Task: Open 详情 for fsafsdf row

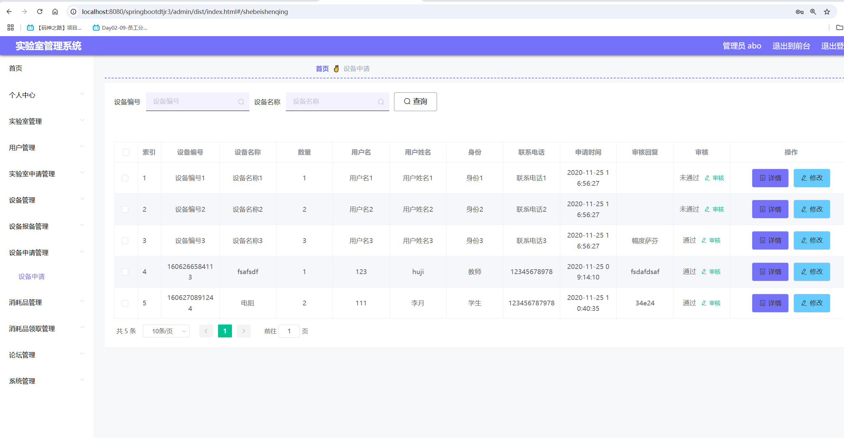Action: click(x=770, y=272)
